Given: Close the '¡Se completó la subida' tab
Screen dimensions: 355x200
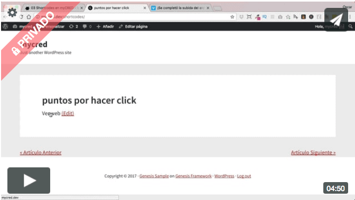Looking at the screenshot, I should click(x=208, y=8).
